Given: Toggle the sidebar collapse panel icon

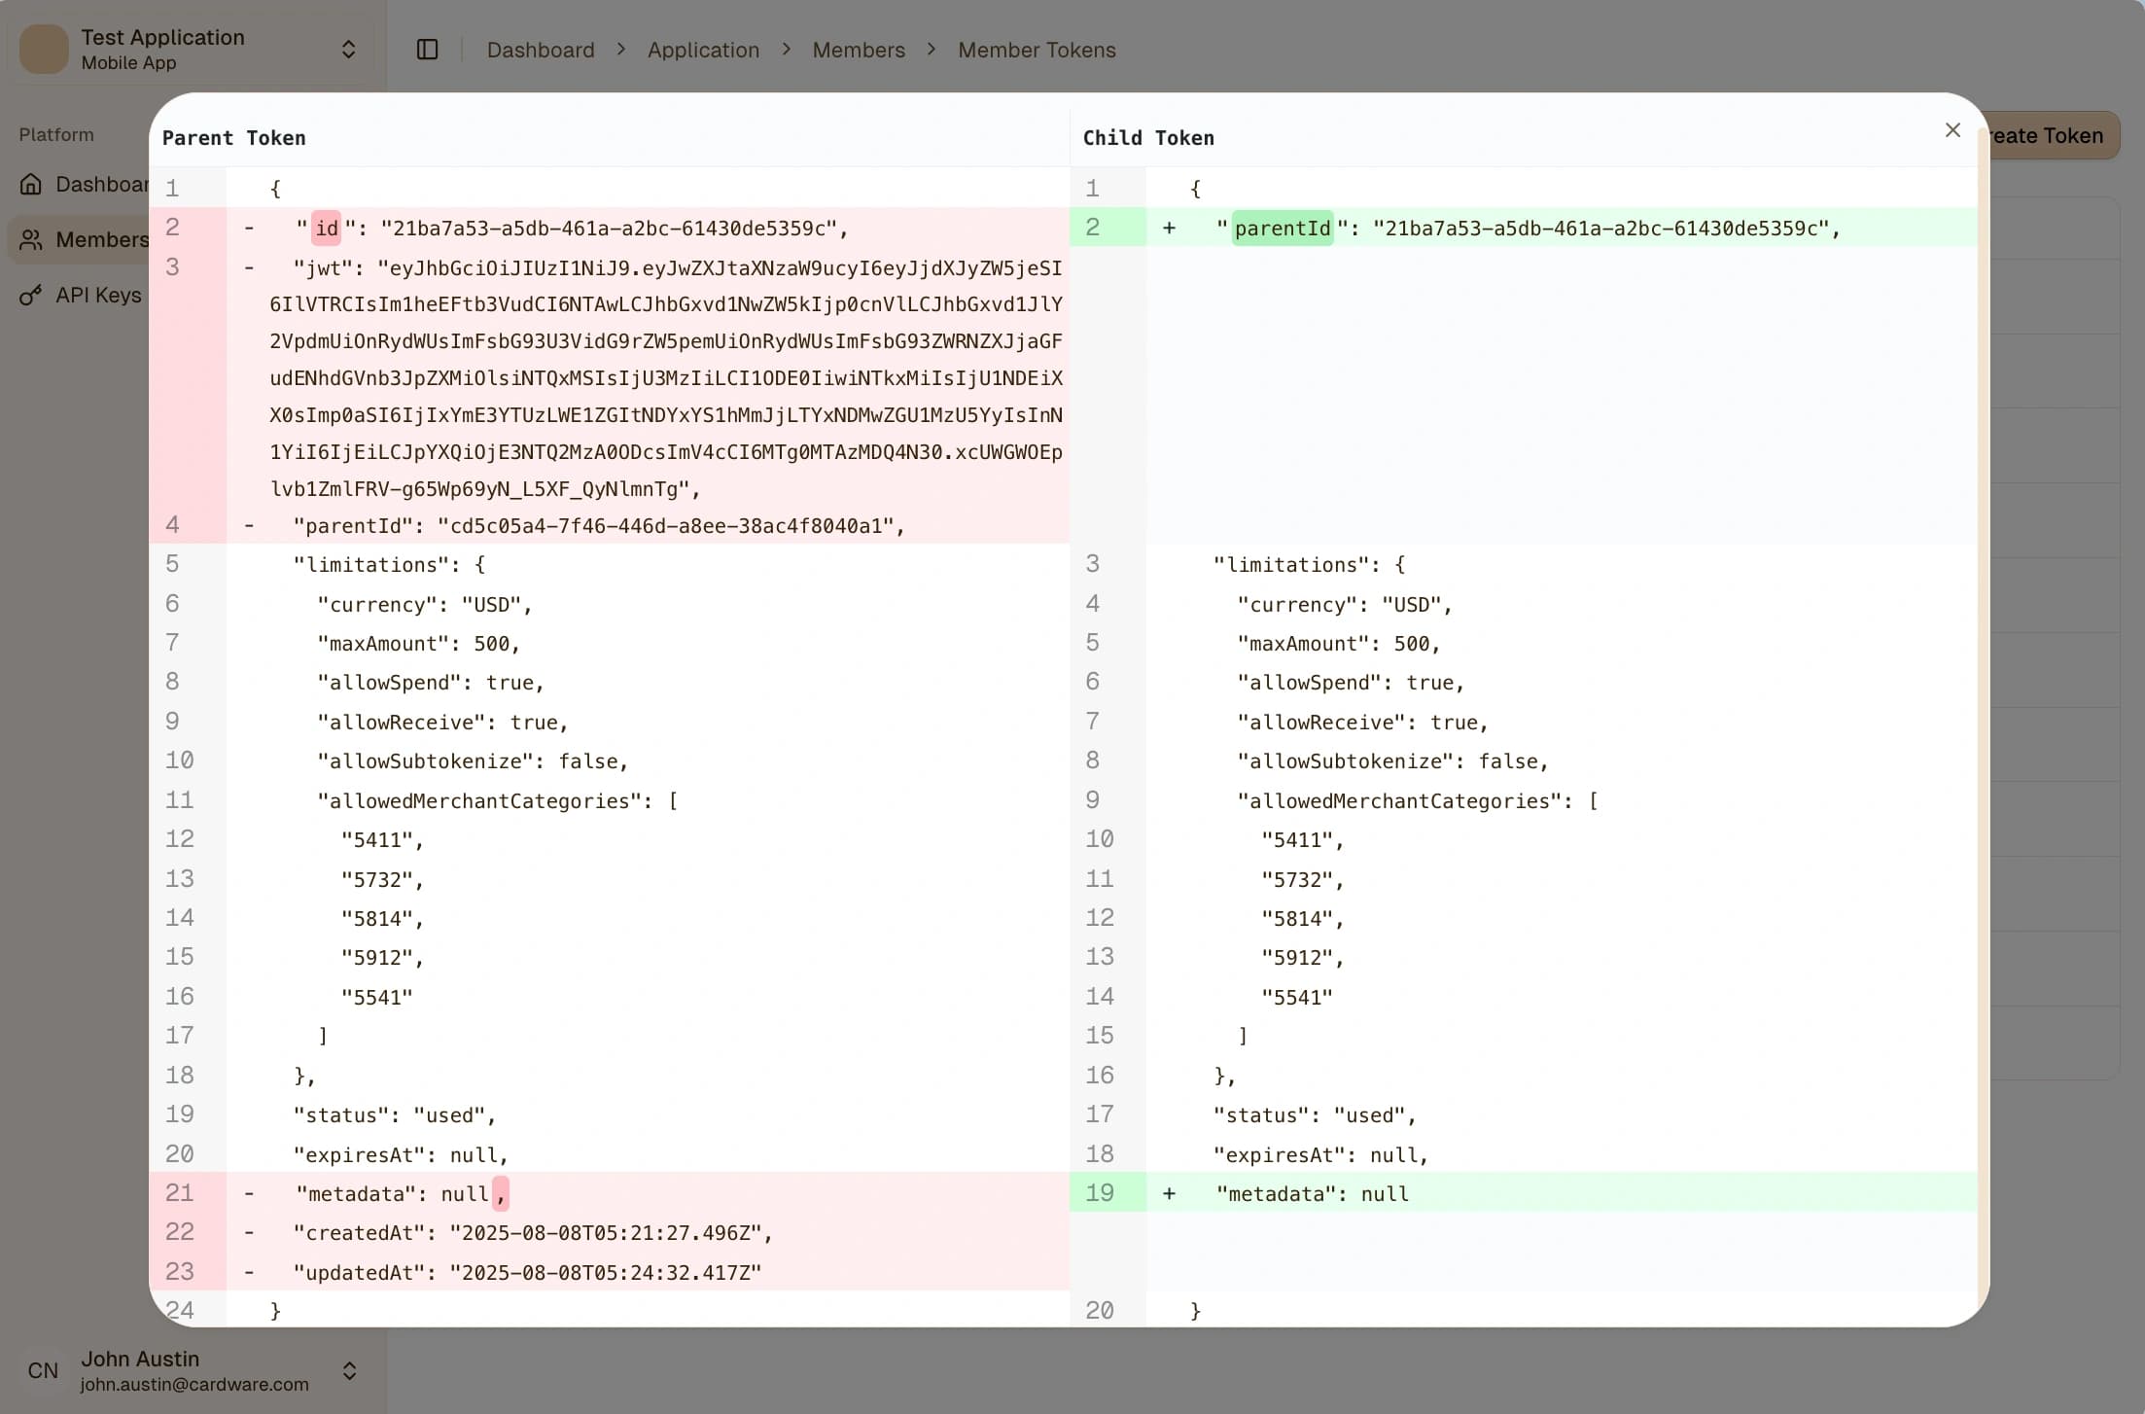Looking at the screenshot, I should click(427, 49).
